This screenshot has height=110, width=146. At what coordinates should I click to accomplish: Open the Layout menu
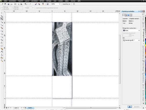point(27,1)
